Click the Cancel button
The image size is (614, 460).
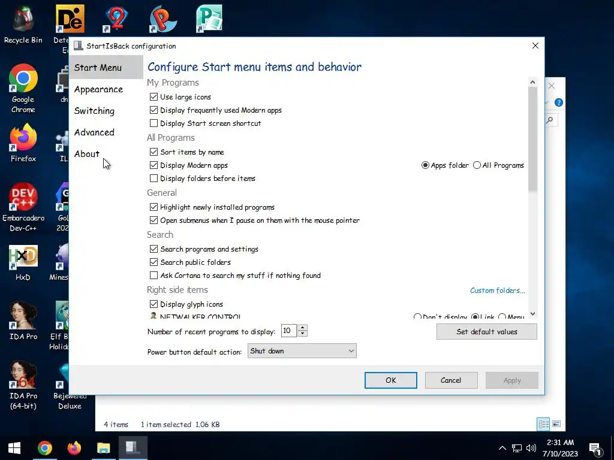point(451,380)
